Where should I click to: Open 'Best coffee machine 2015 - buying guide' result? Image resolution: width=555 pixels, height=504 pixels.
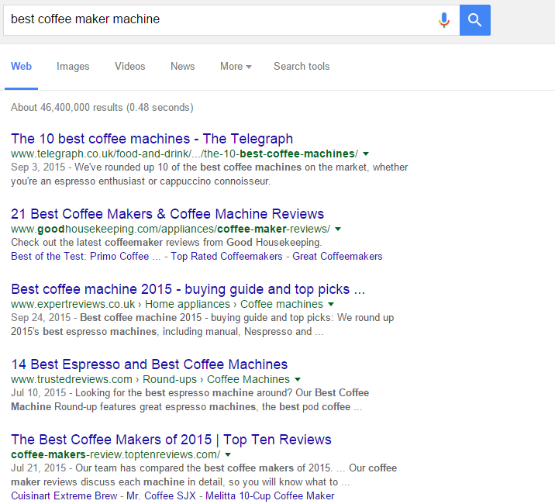(188, 289)
